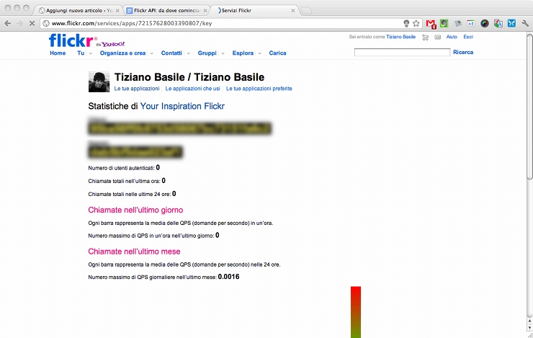Bookmark this page with the star icon
Viewport: 533px width, 338px height.
(416, 23)
